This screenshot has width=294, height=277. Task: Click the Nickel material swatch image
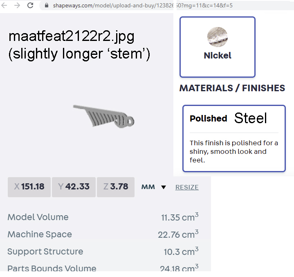218,37
